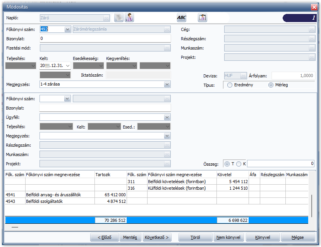Open the Deviza HUF dropdown
This screenshot has height=247, width=321.
tap(243, 76)
